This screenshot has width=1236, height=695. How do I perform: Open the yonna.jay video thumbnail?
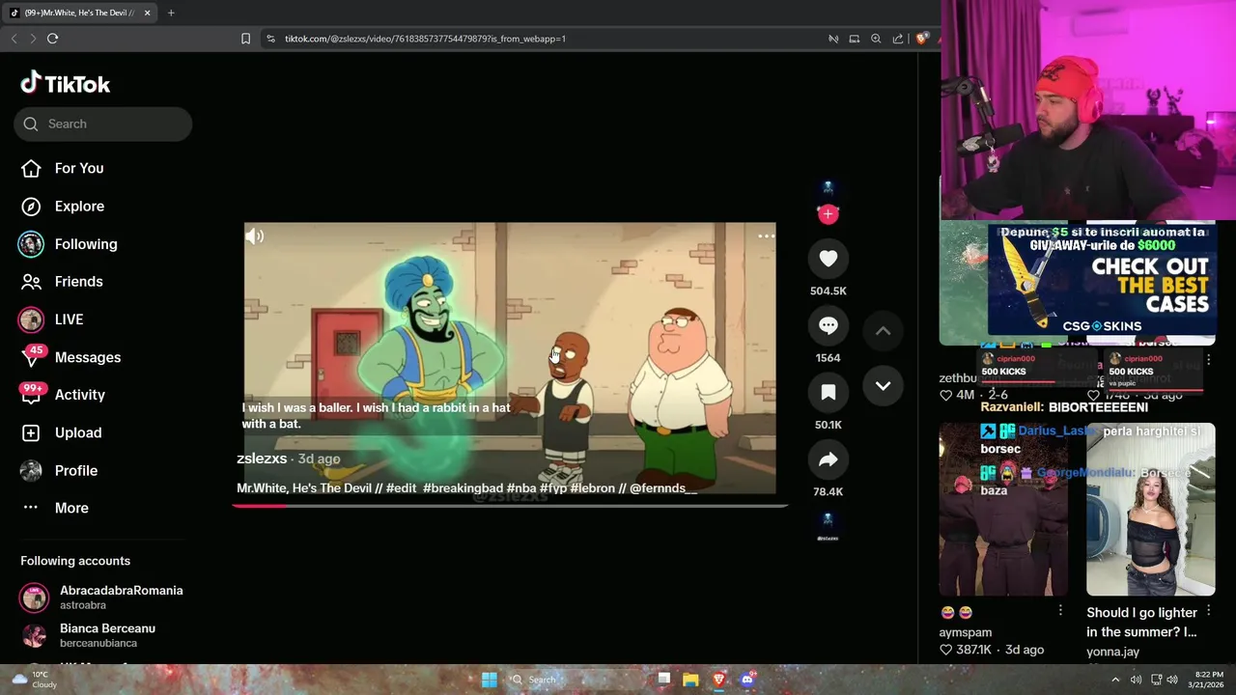[1150, 510]
